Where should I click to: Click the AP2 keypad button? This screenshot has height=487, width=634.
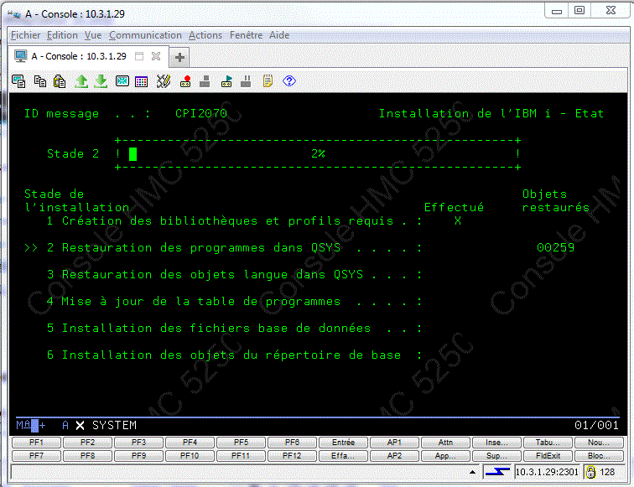click(394, 456)
